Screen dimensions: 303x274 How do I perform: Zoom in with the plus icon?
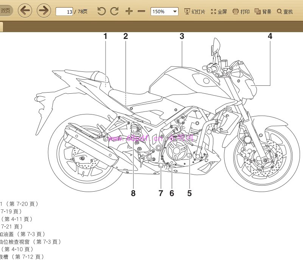click(129, 11)
